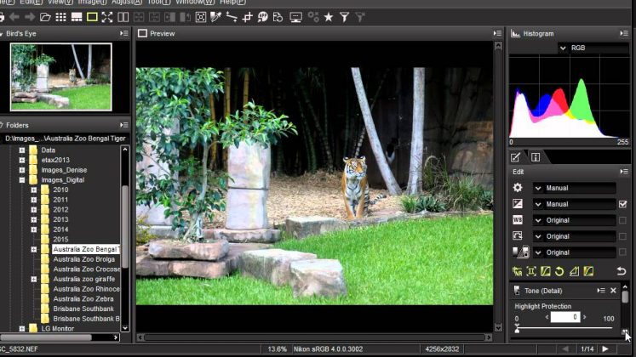Open the Preview panel options menu
The height and width of the screenshot is (357, 636).
(x=497, y=33)
